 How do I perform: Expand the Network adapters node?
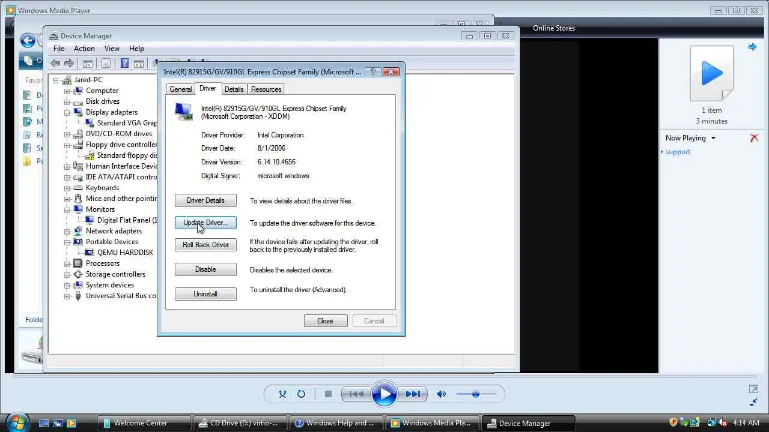pyautogui.click(x=67, y=231)
